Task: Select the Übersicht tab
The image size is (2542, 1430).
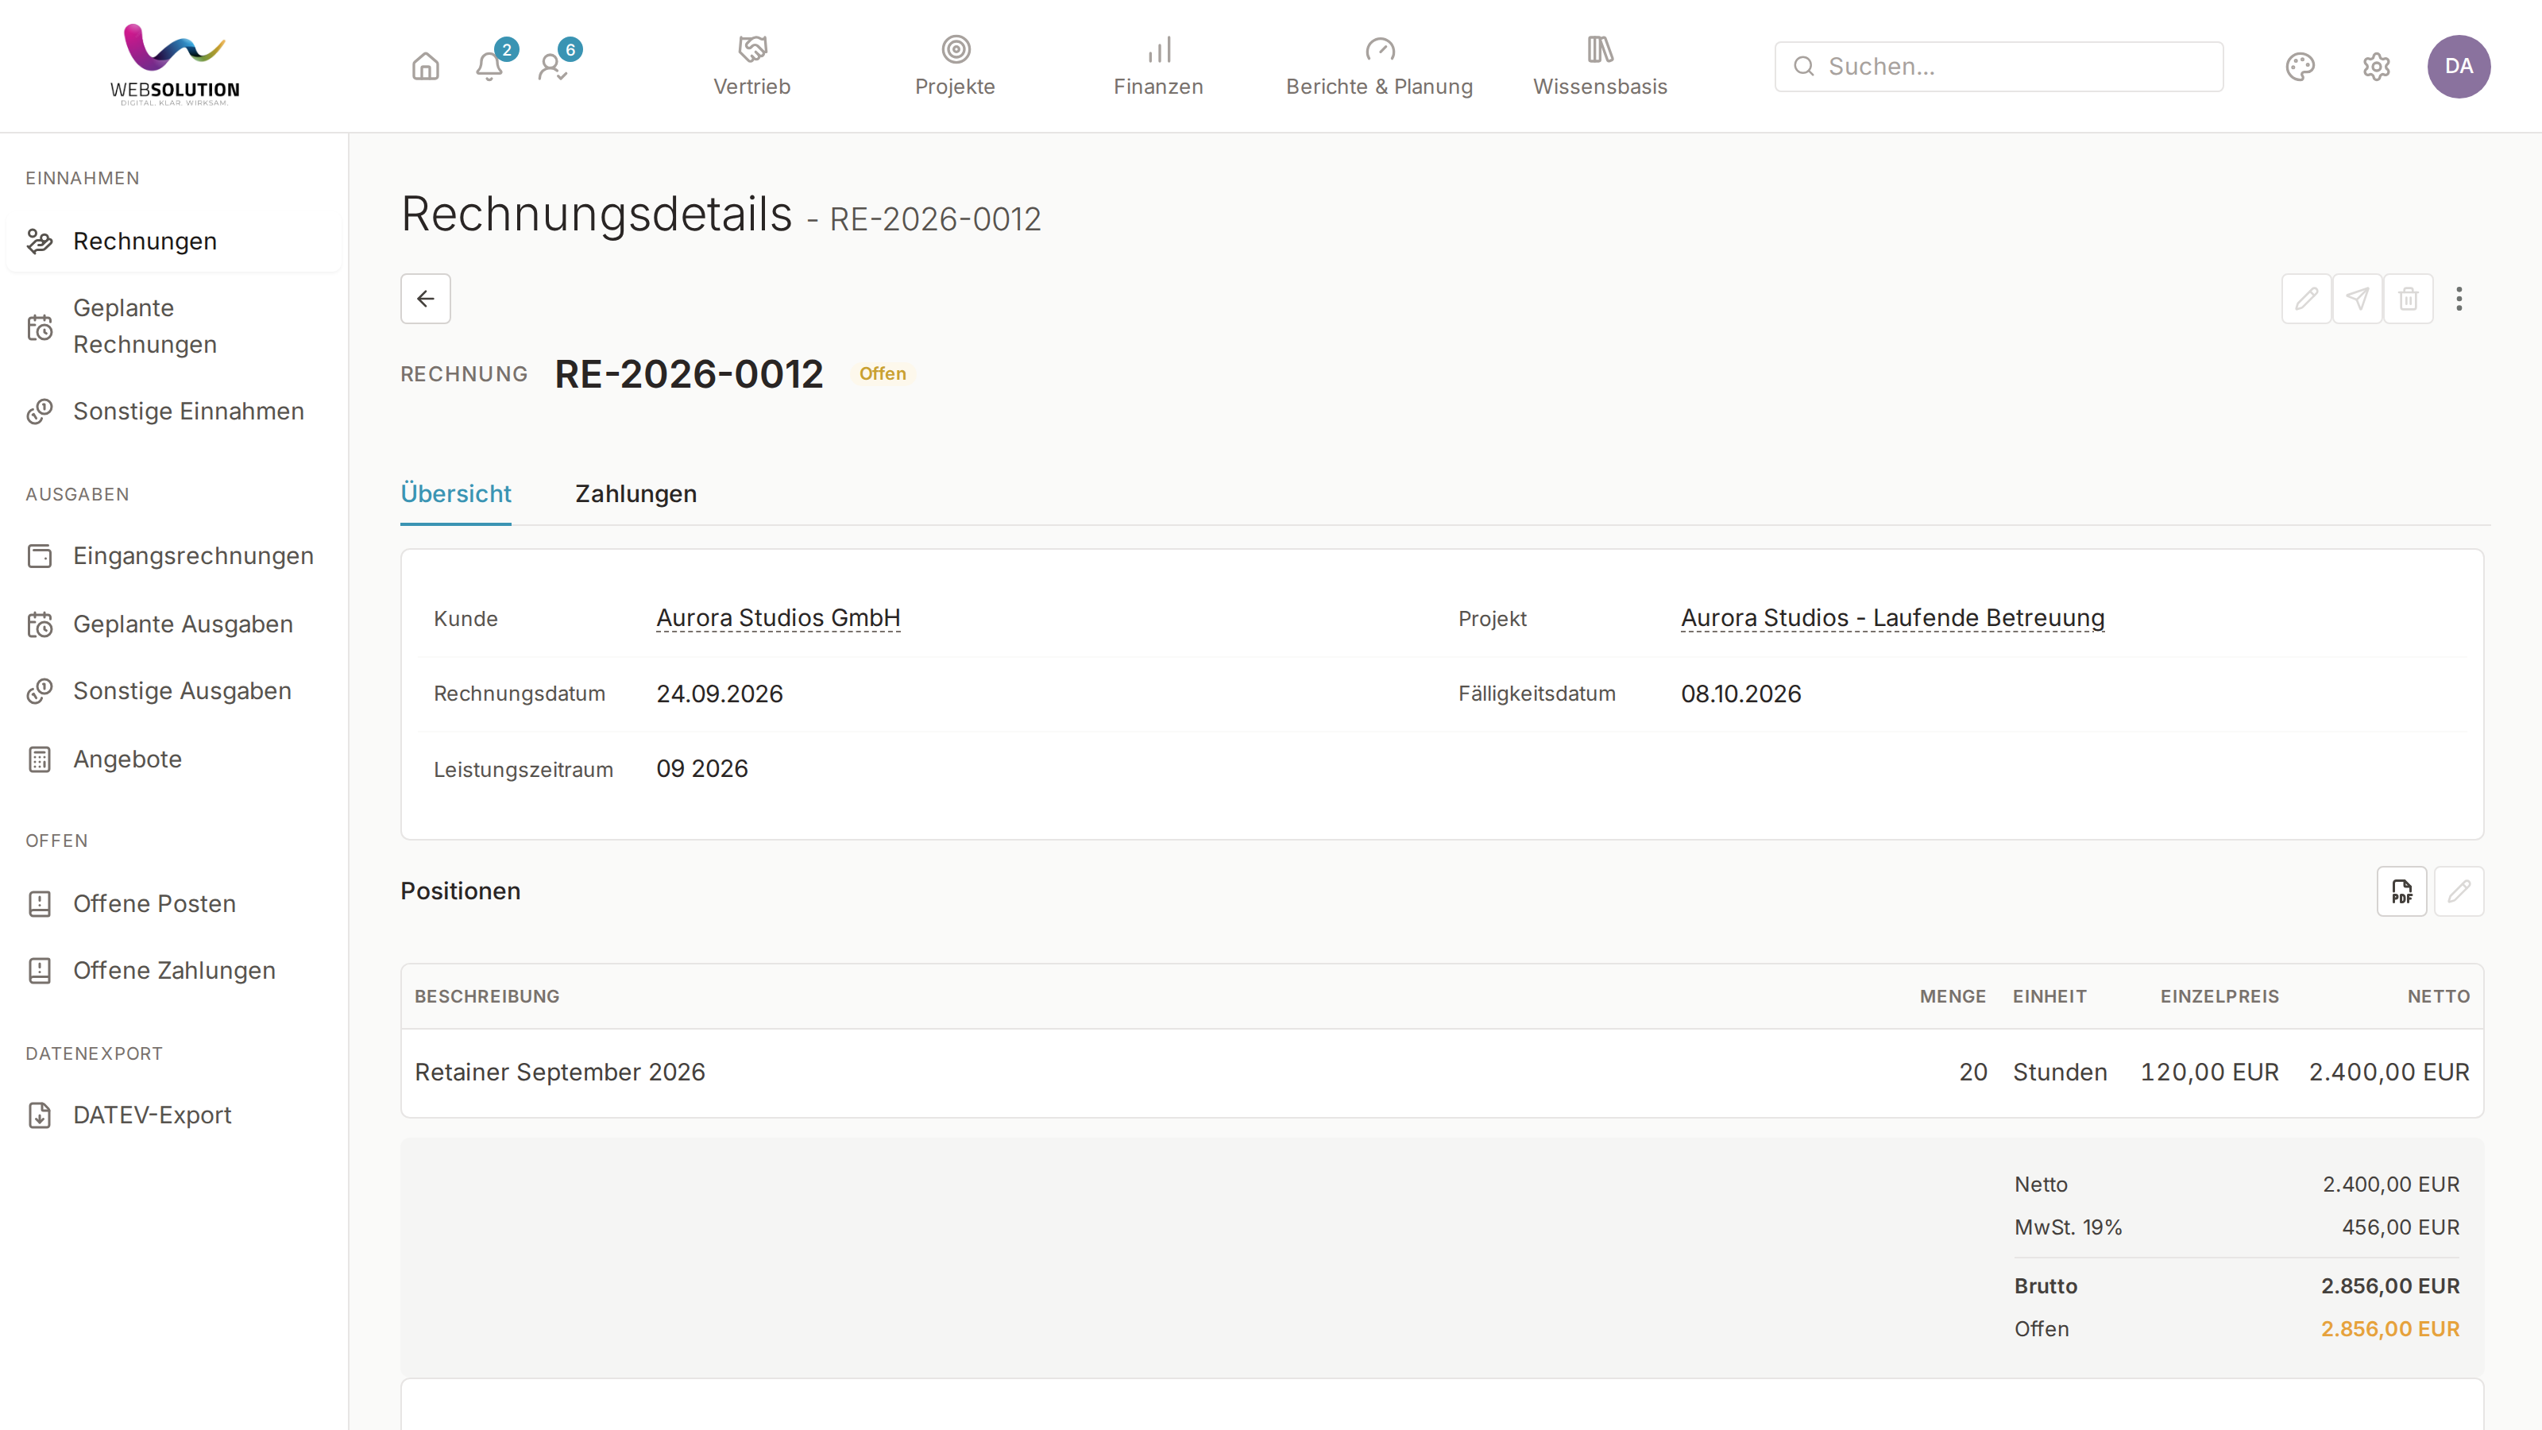Action: tap(456, 493)
